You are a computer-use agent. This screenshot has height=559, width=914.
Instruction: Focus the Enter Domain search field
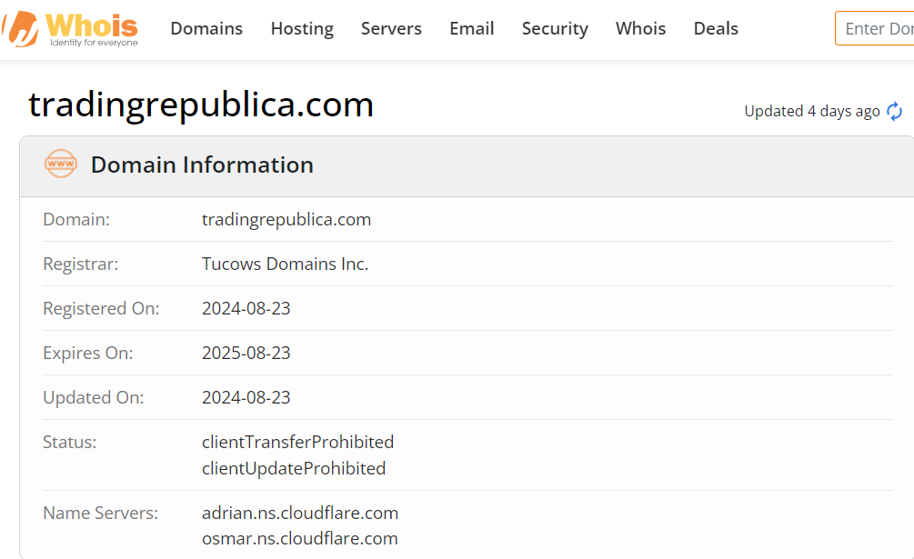pos(874,28)
